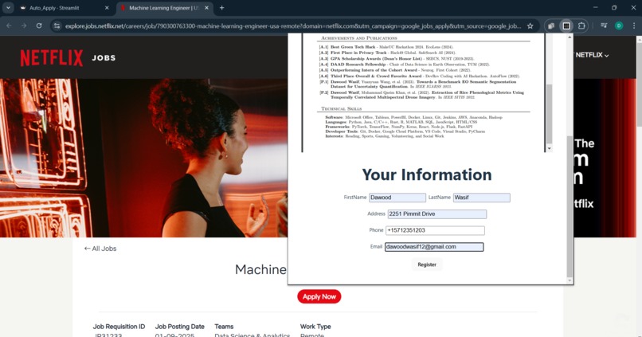Click the address bar URL
Image resolution: width=642 pixels, height=337 pixels.
click(293, 25)
